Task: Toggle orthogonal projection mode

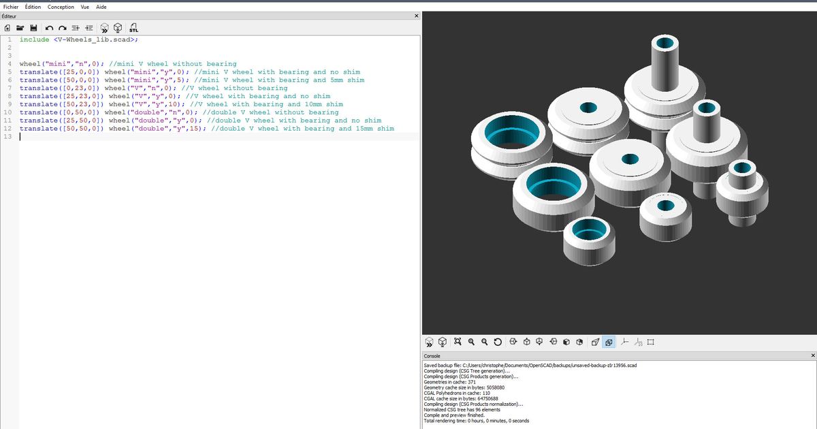Action: point(608,342)
